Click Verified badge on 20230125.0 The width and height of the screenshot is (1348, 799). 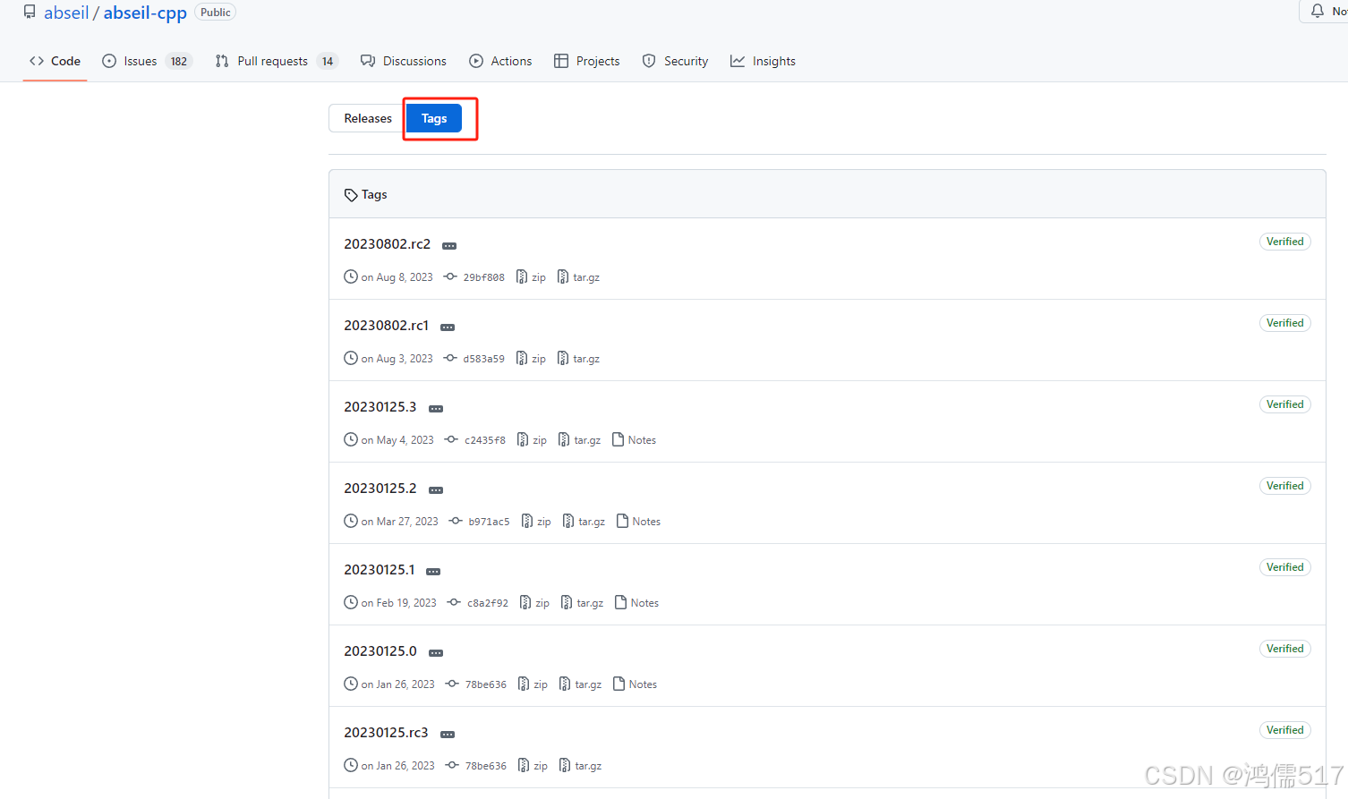pyautogui.click(x=1284, y=649)
